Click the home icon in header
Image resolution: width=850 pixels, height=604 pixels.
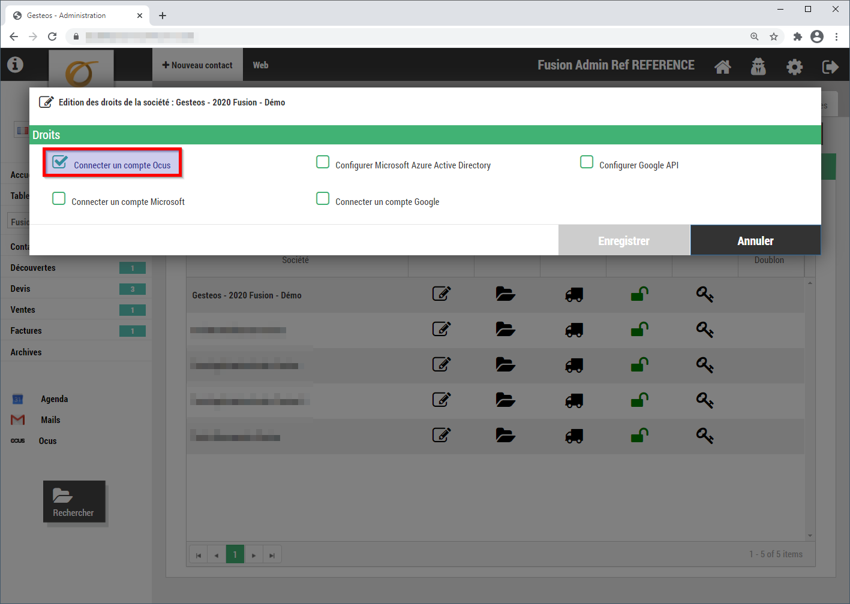723,67
